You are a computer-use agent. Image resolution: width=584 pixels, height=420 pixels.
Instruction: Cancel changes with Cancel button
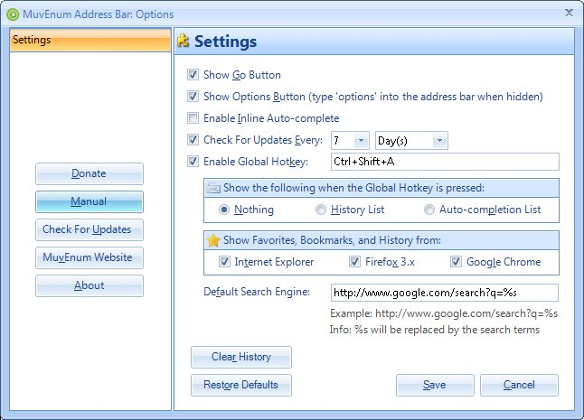[519, 385]
